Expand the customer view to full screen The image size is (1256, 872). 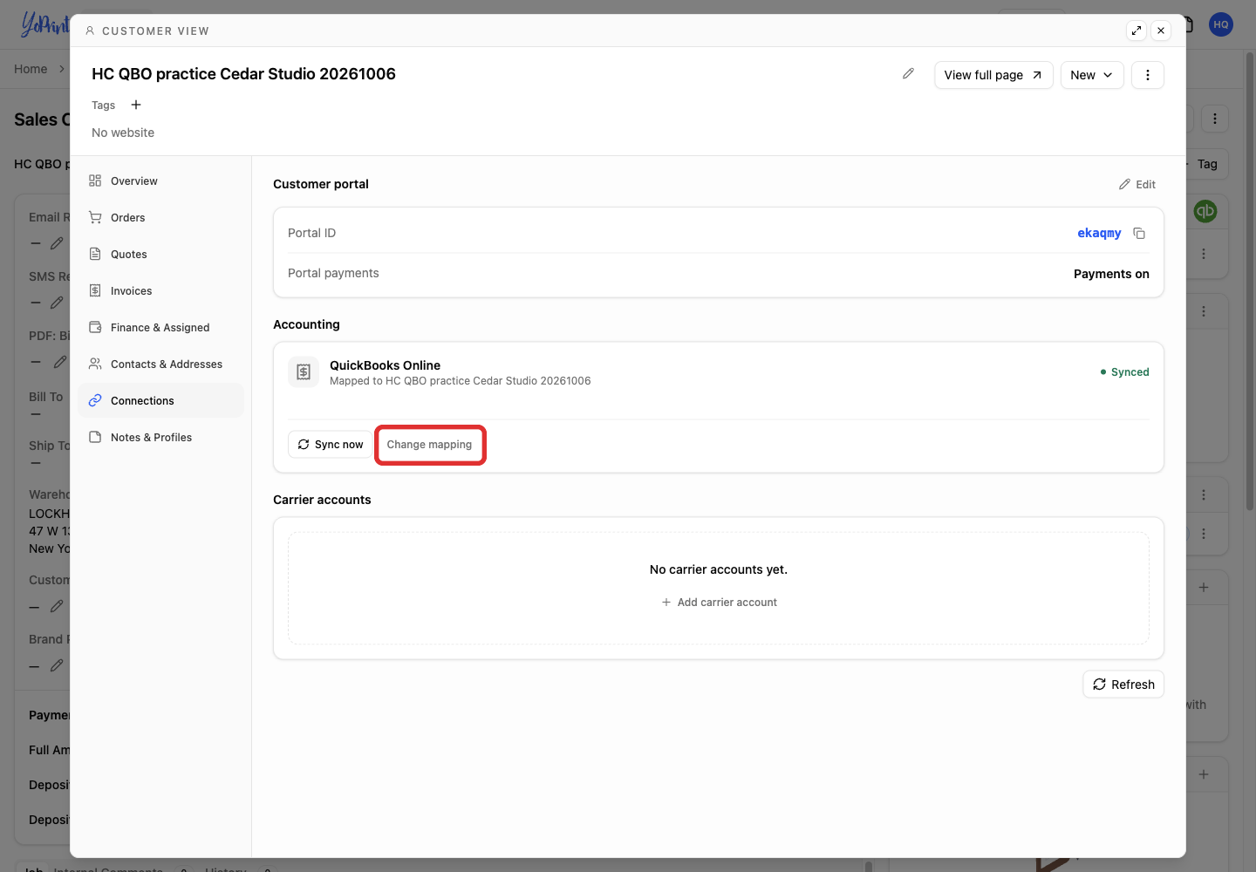tap(1137, 31)
